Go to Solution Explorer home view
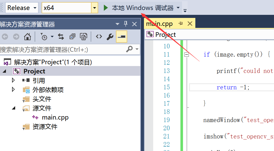This screenshot has width=274, height=151. pyautogui.click(x=28, y=37)
